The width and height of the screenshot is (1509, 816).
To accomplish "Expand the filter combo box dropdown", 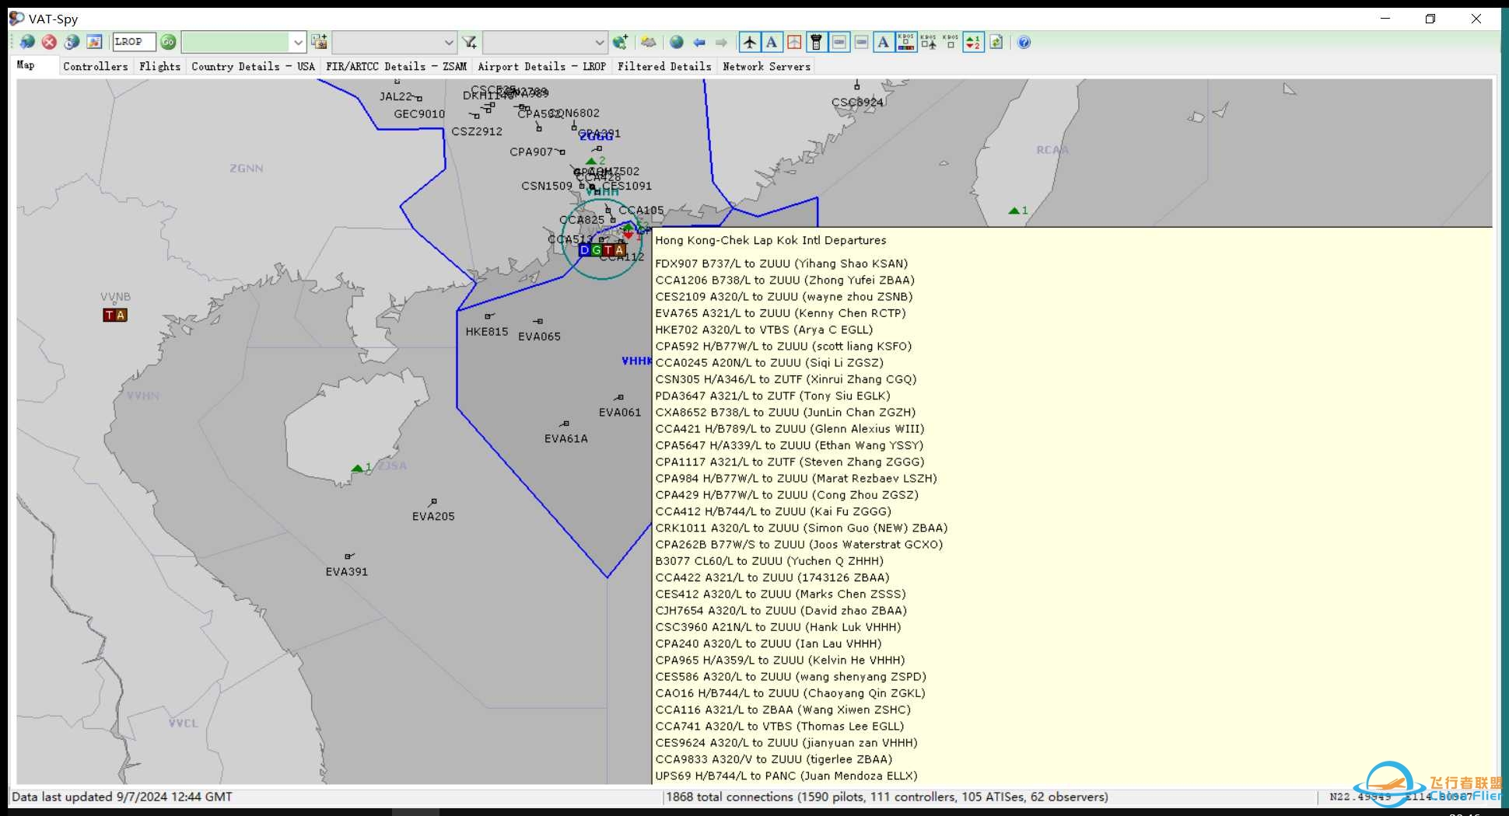I will click(599, 42).
